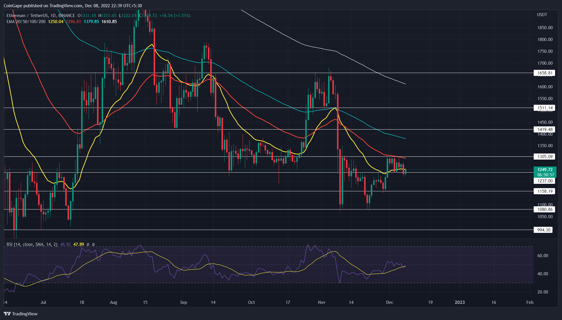Click the 15 date label after Aug
562x320 pixels.
tap(145, 302)
